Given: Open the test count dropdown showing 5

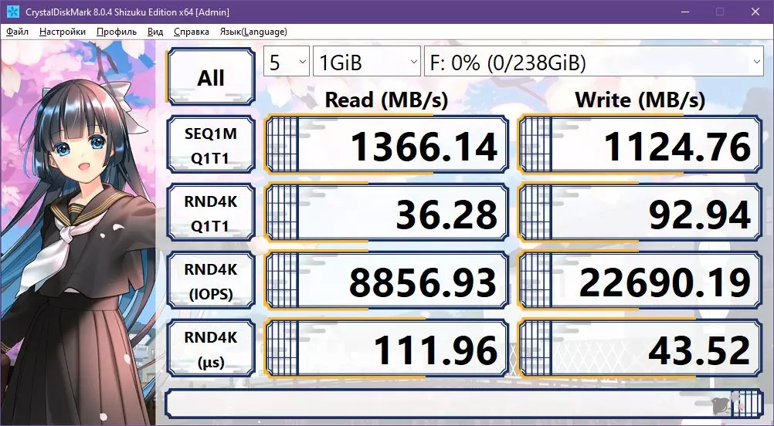Looking at the screenshot, I should coord(287,62).
